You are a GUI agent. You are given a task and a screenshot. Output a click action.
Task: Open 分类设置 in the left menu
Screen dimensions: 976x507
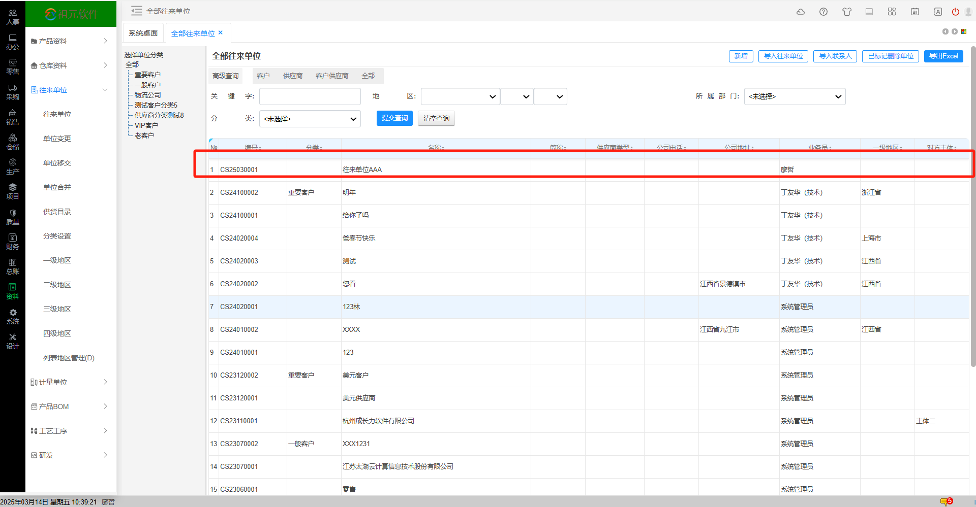point(57,236)
